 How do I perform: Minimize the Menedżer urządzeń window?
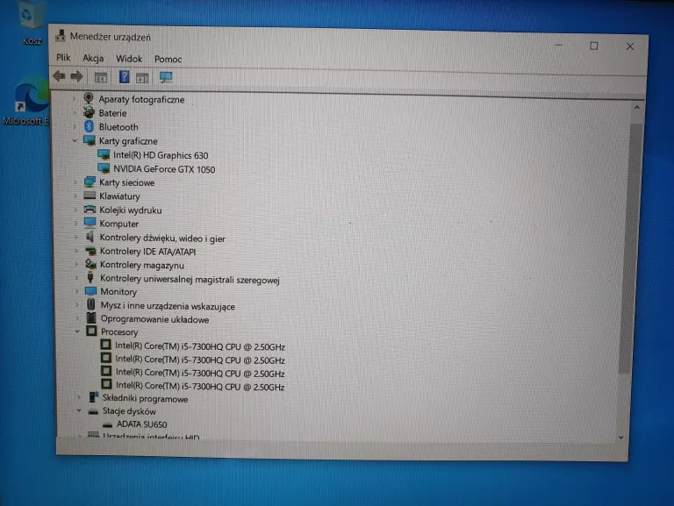coord(558,45)
